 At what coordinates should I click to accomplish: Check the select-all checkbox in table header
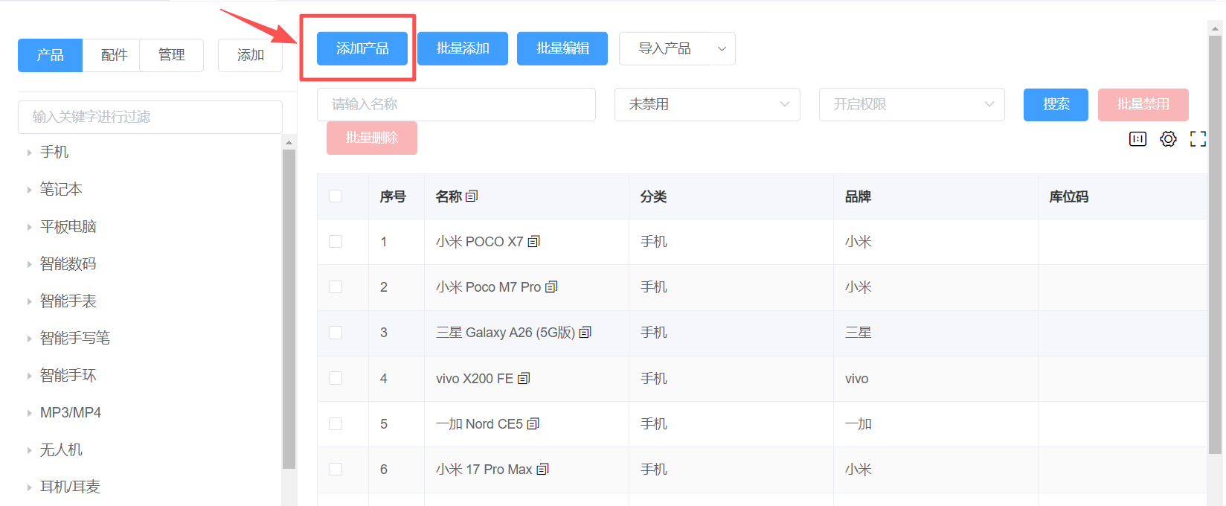336,196
